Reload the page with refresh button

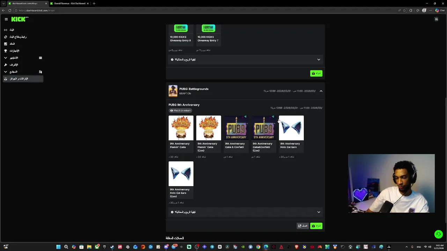10,10
